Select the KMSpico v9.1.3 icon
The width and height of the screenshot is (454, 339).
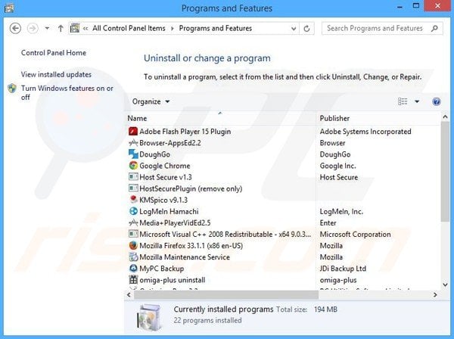(133, 200)
